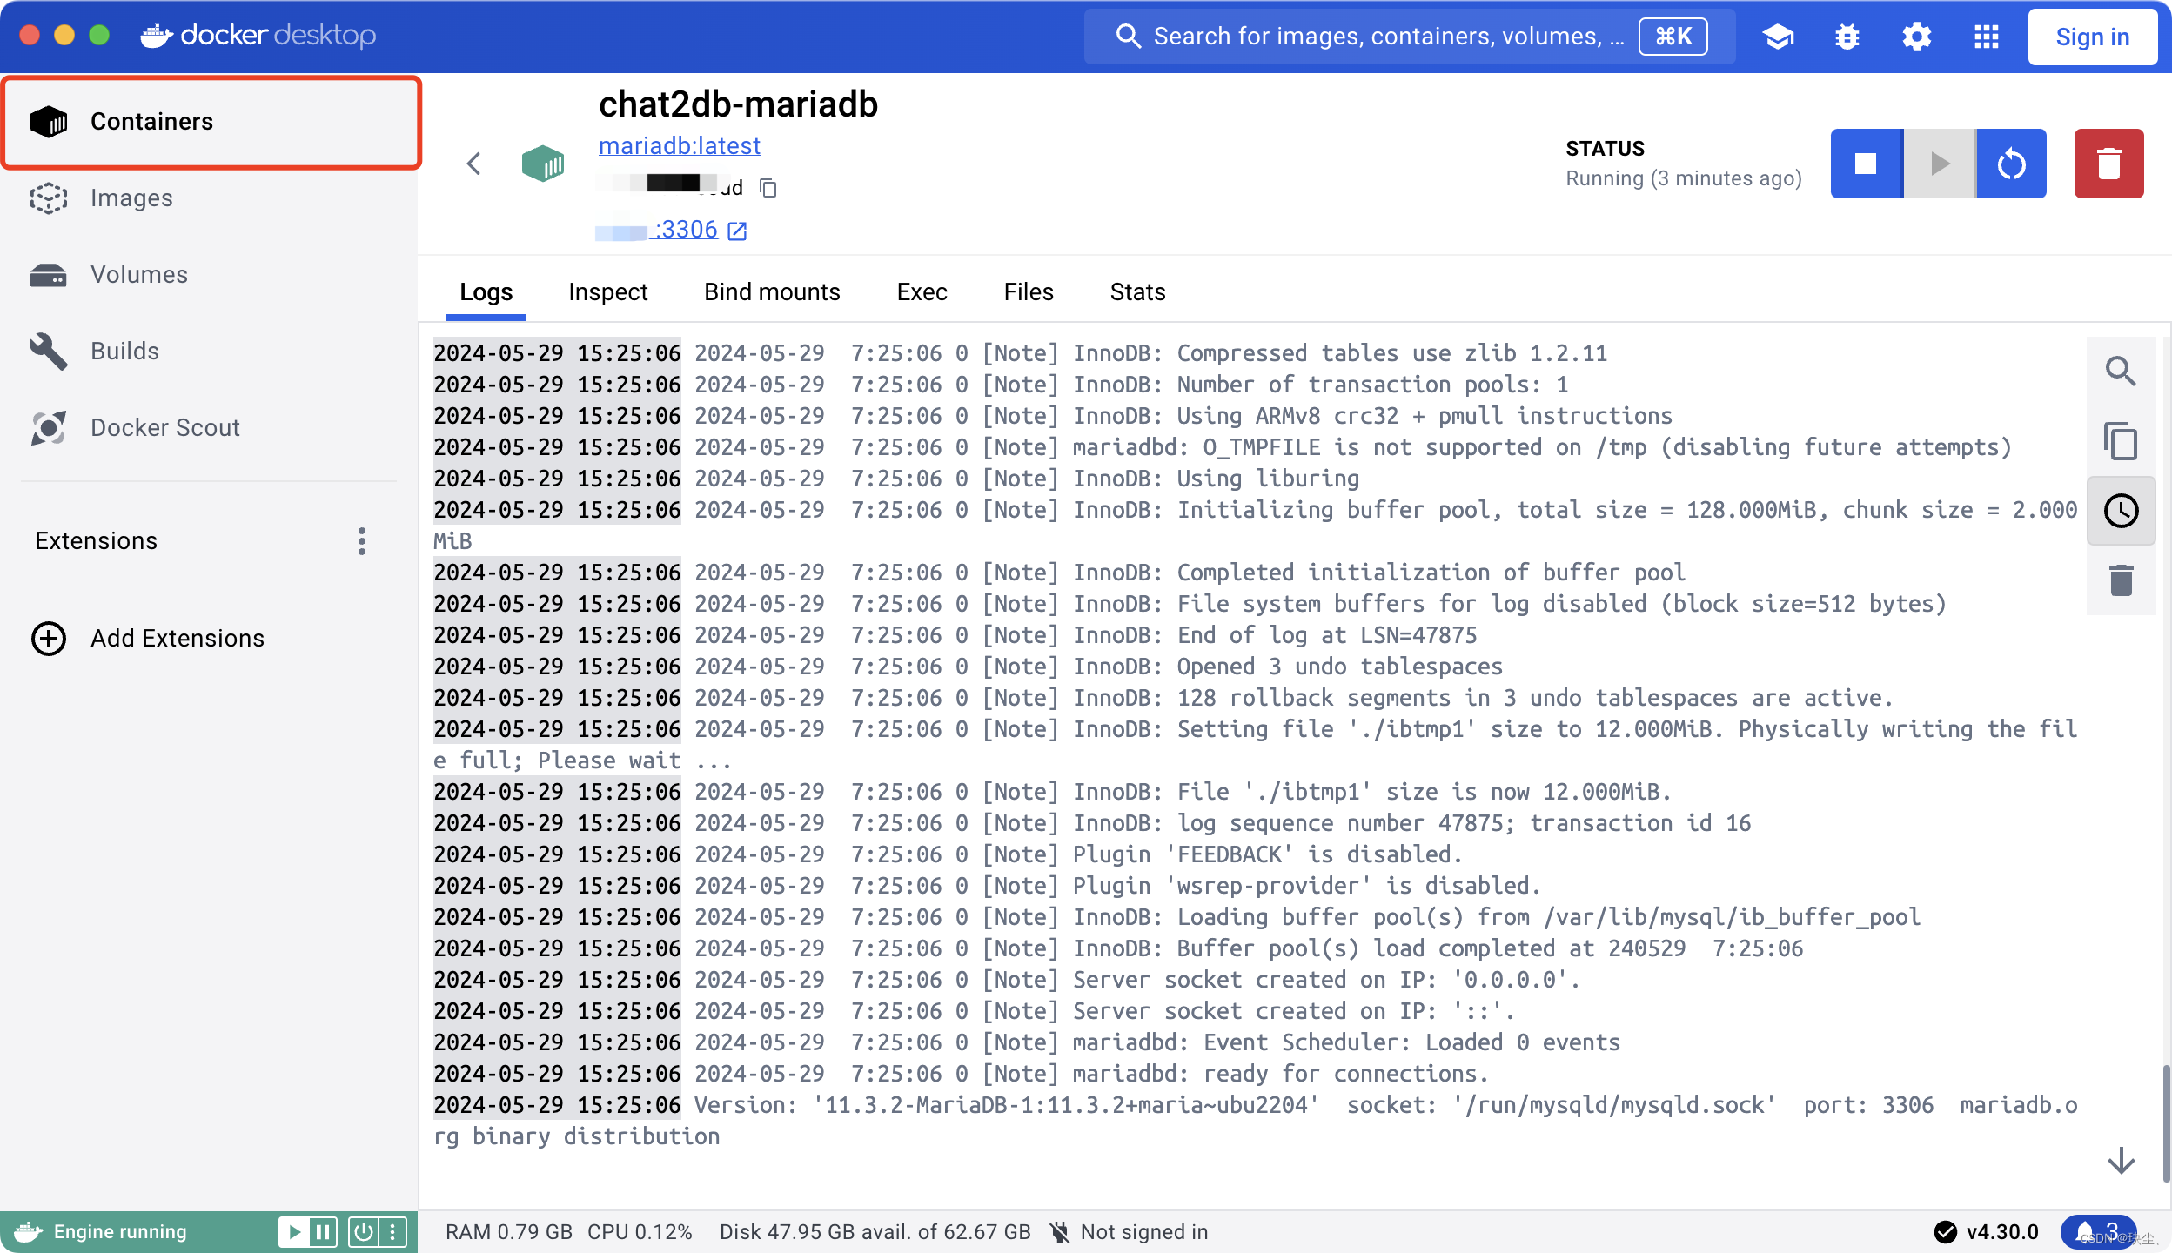
Task: Open Docker Desktop settings gear
Action: point(1917,37)
